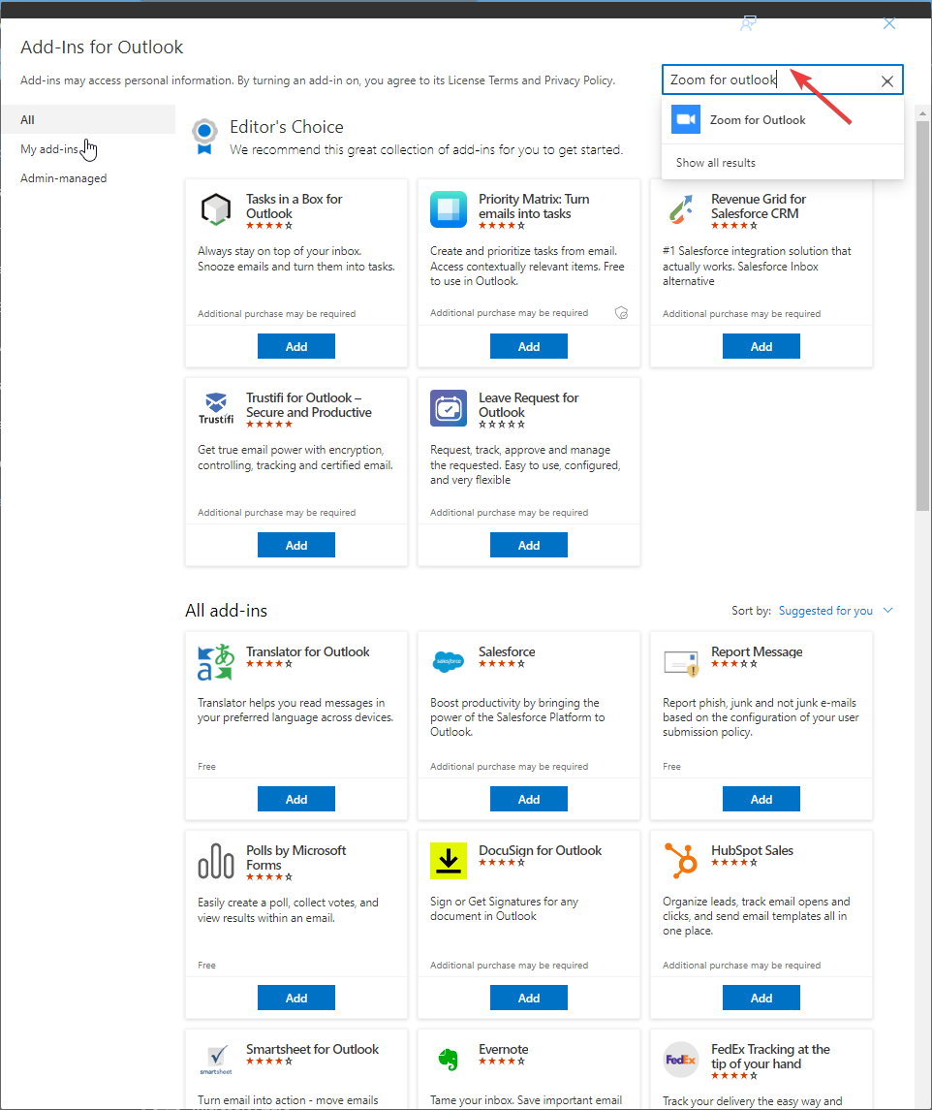Click the vertical scrollbar thumb
This screenshot has width=932, height=1110.
(922, 316)
